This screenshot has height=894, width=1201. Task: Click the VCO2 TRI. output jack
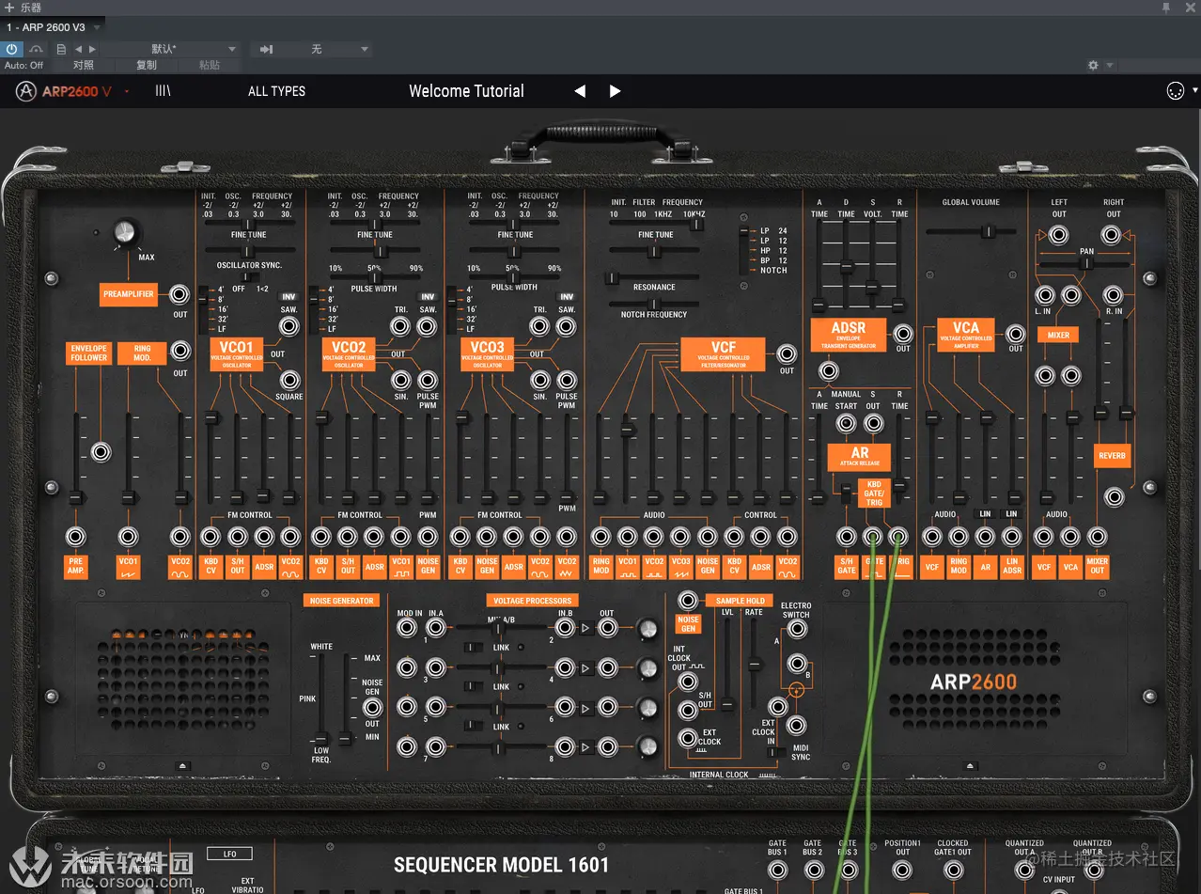pos(400,326)
